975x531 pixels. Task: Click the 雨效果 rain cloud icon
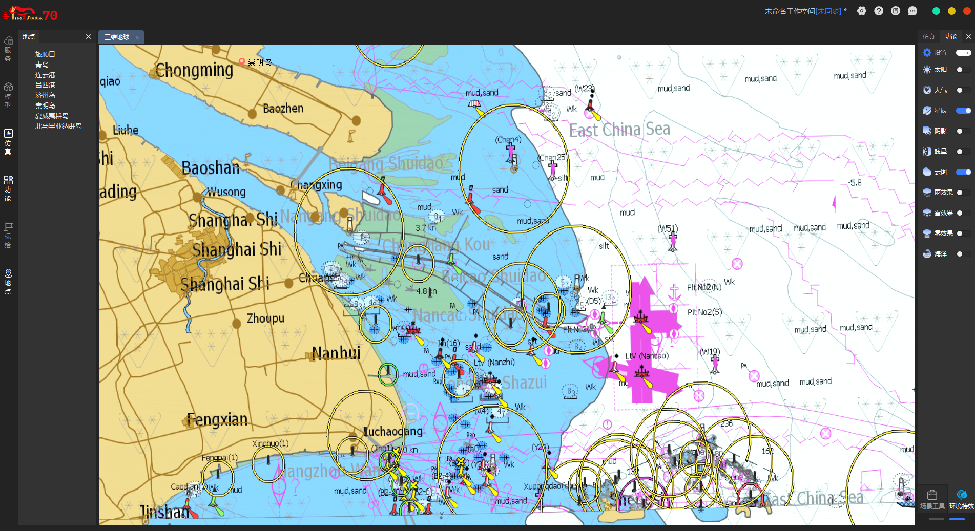(927, 193)
